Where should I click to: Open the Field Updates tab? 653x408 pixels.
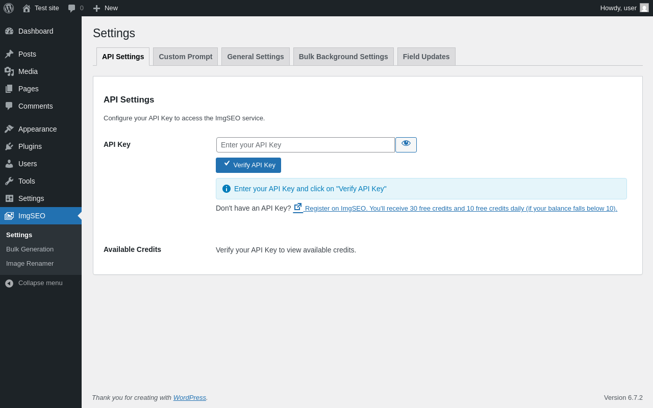click(426, 57)
